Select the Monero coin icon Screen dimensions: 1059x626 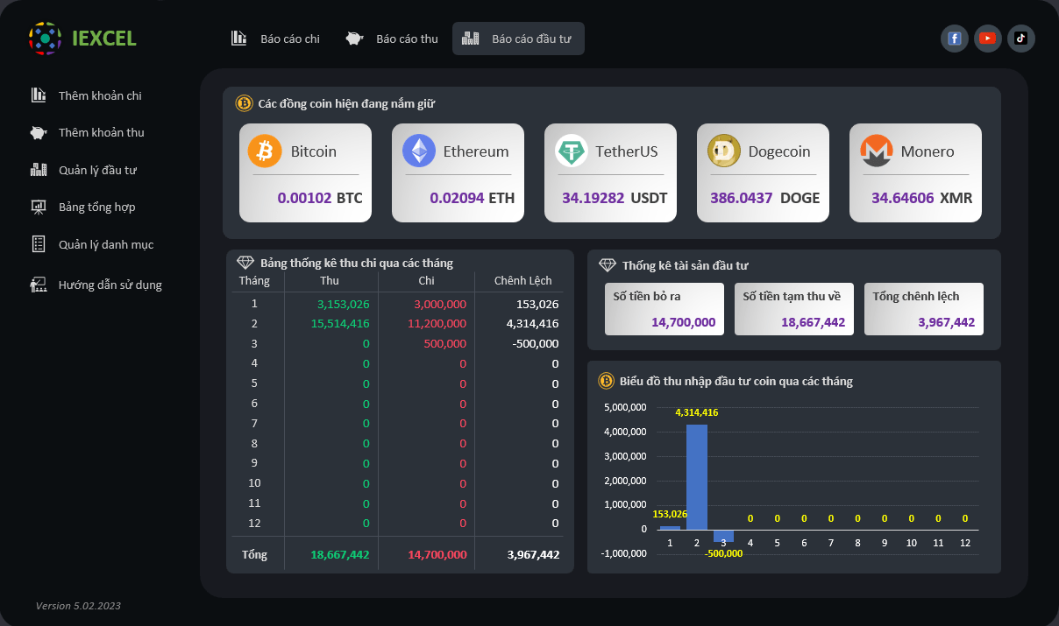point(877,151)
